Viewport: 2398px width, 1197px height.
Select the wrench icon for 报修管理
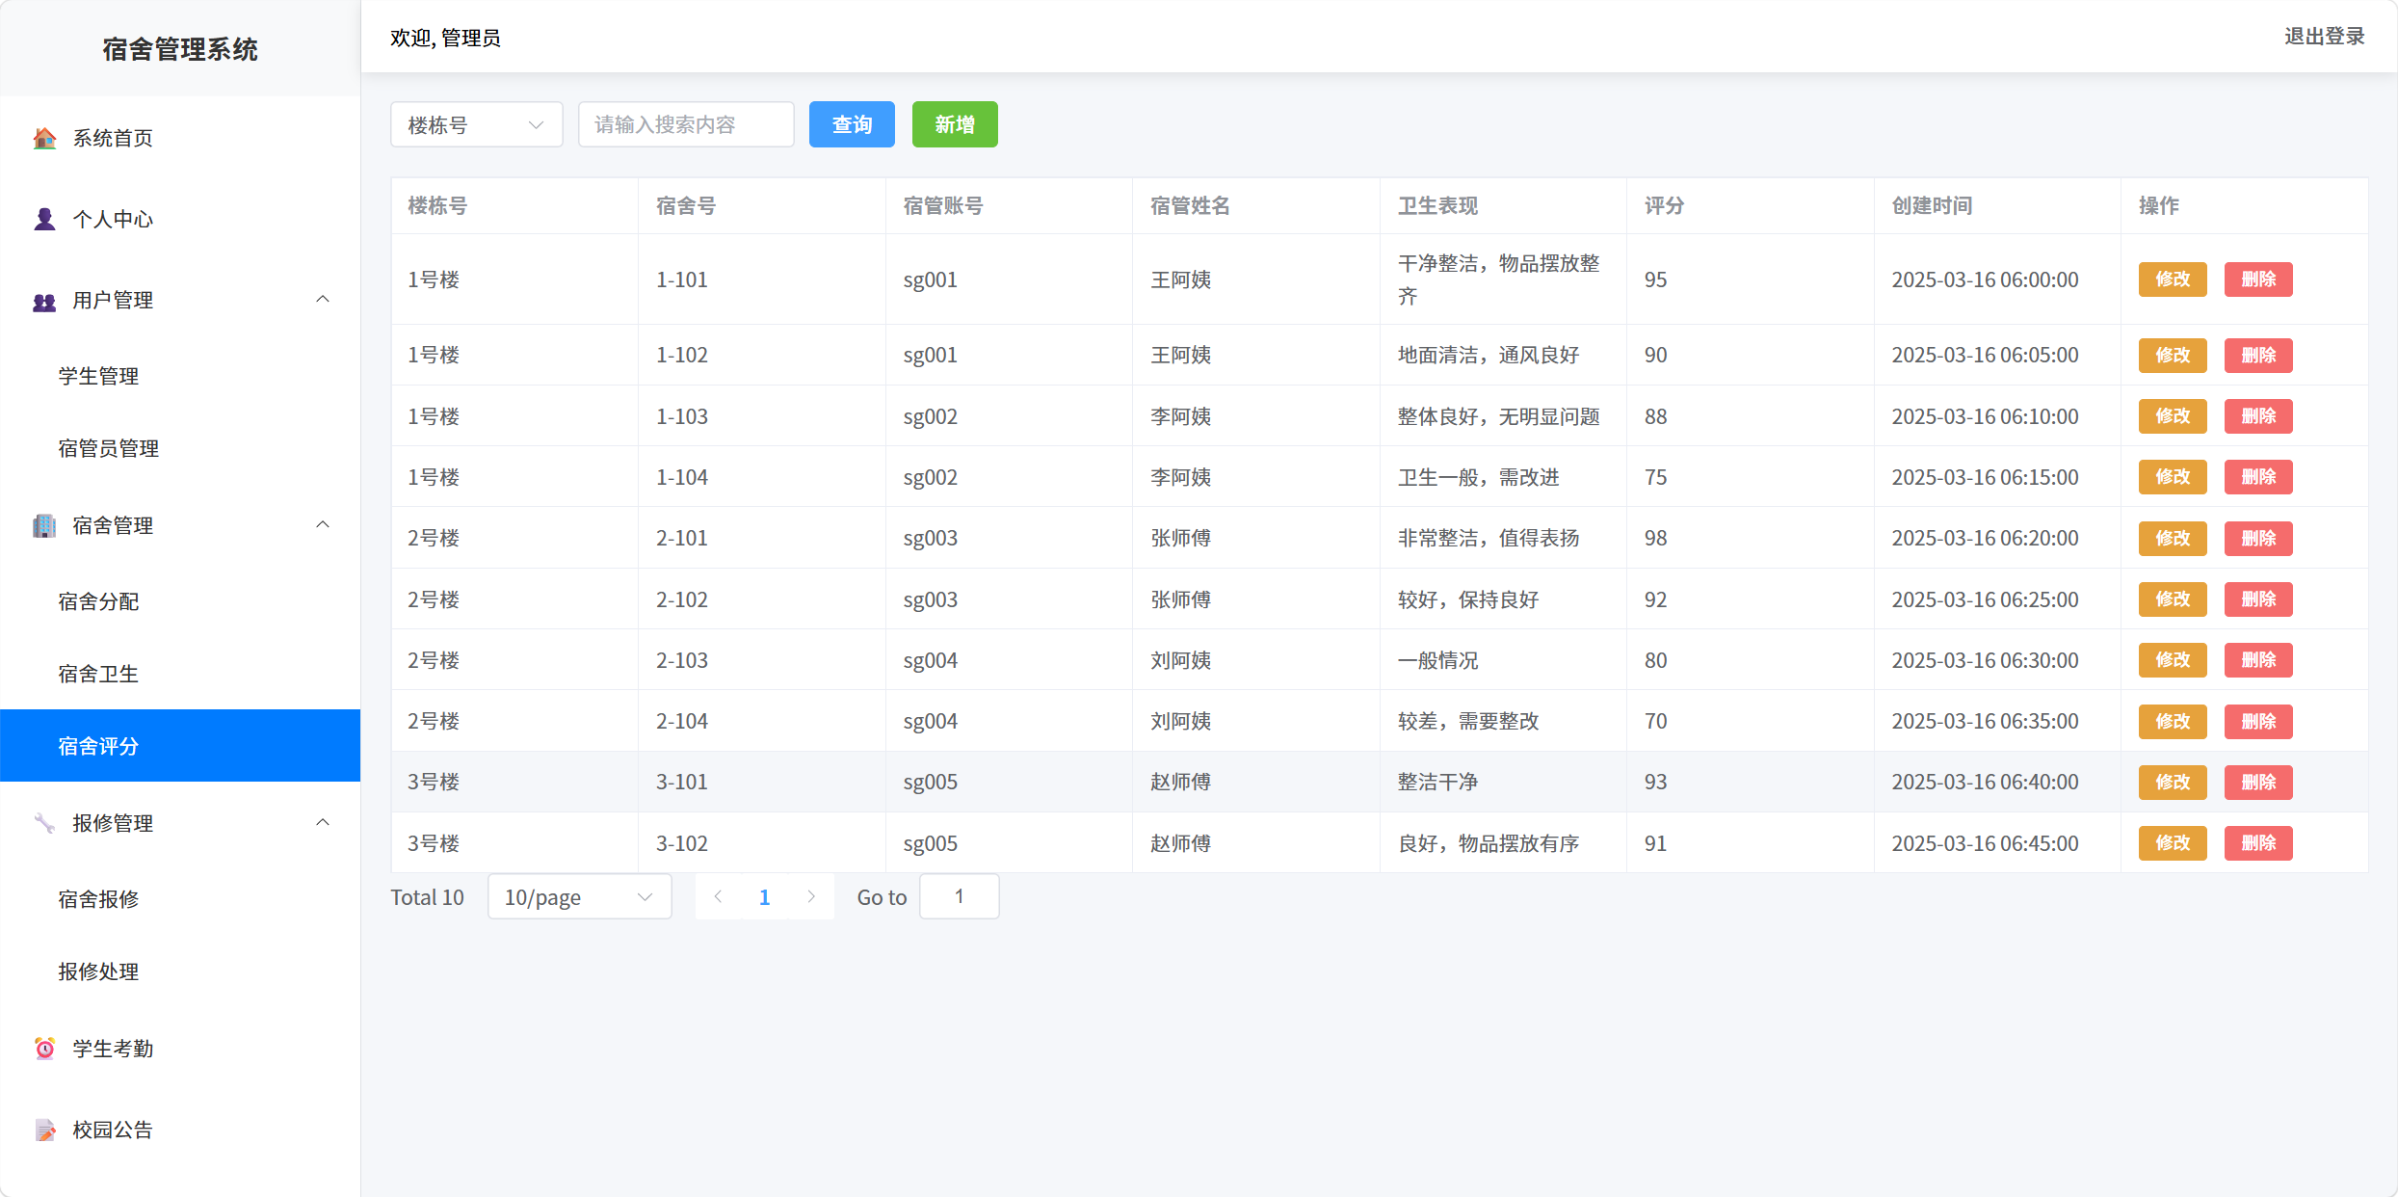[44, 823]
